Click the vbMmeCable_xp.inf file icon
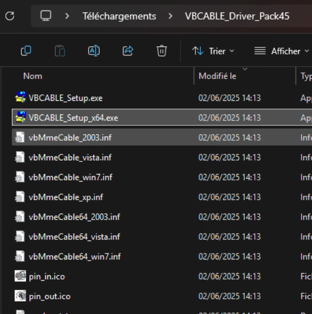The width and height of the screenshot is (312, 314). [20, 197]
